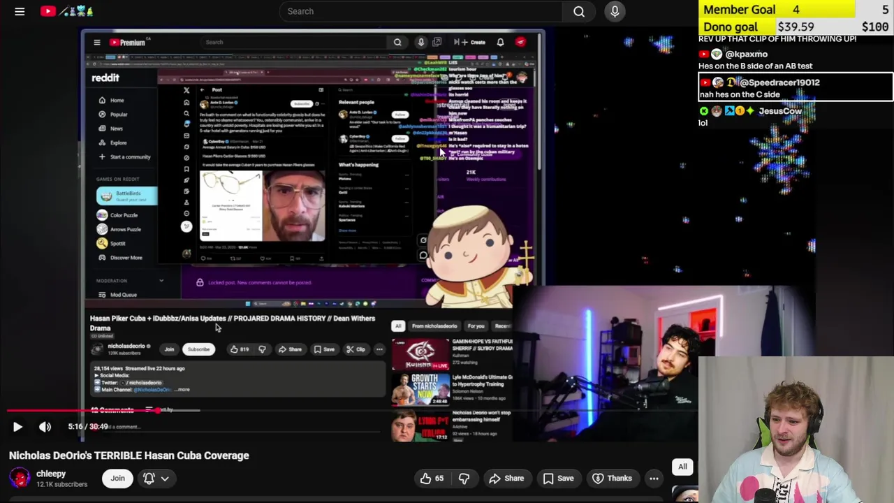Click the Dono goal $39.59 bar
The width and height of the screenshot is (894, 503).
(x=796, y=27)
